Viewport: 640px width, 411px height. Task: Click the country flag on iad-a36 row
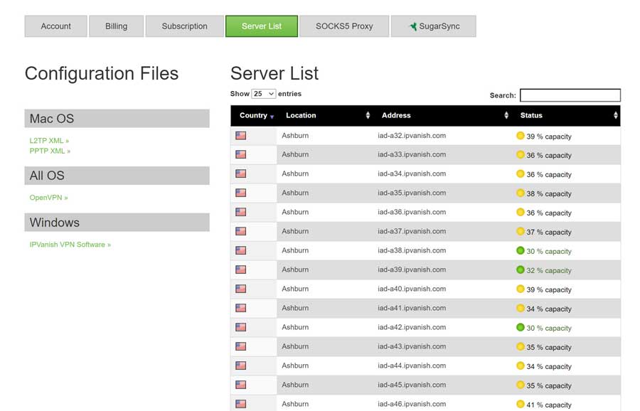(x=241, y=212)
